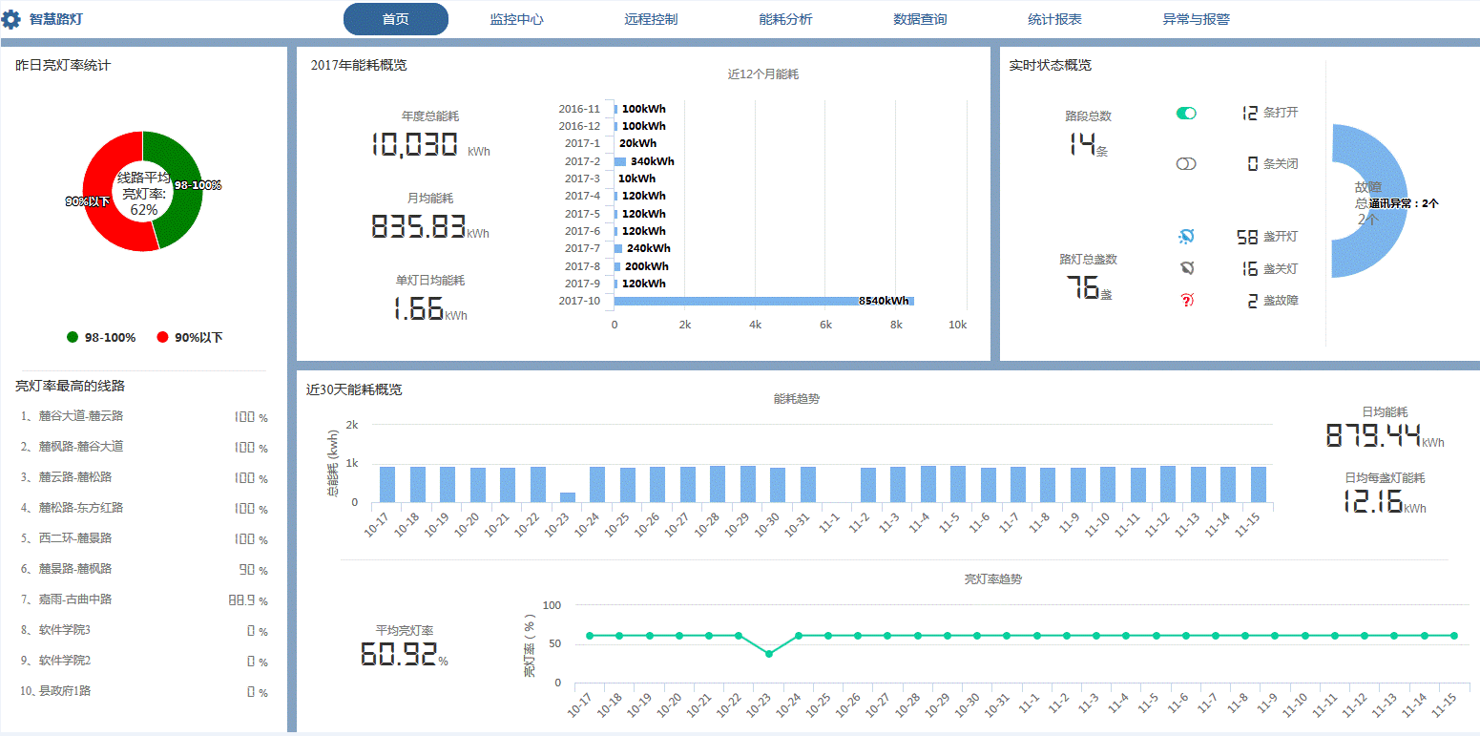Screen dimensions: 1480x736
Task: Click the gray toggle for 条关闭 sections
Action: (1186, 164)
